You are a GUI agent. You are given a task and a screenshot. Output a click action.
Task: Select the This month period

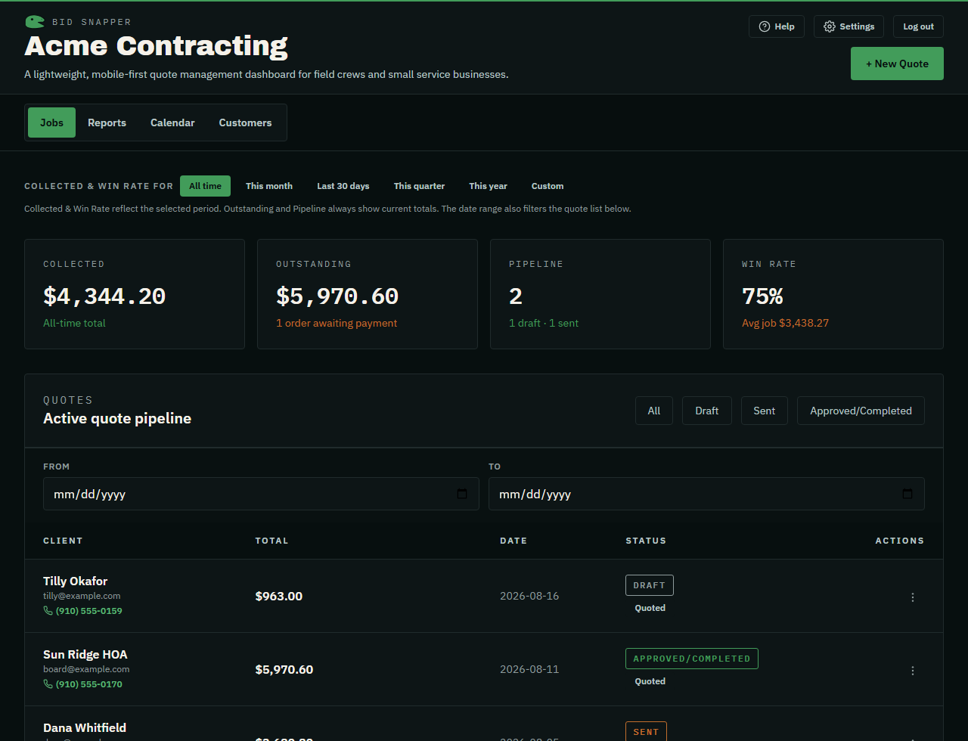[x=269, y=186]
